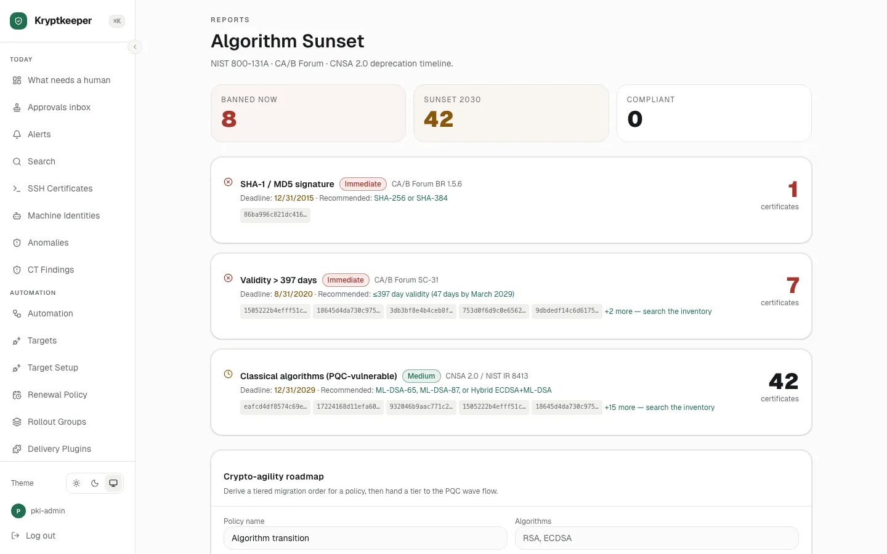This screenshot has width=887, height=554.
Task: Click the Alerts bell icon
Action: (x=17, y=134)
